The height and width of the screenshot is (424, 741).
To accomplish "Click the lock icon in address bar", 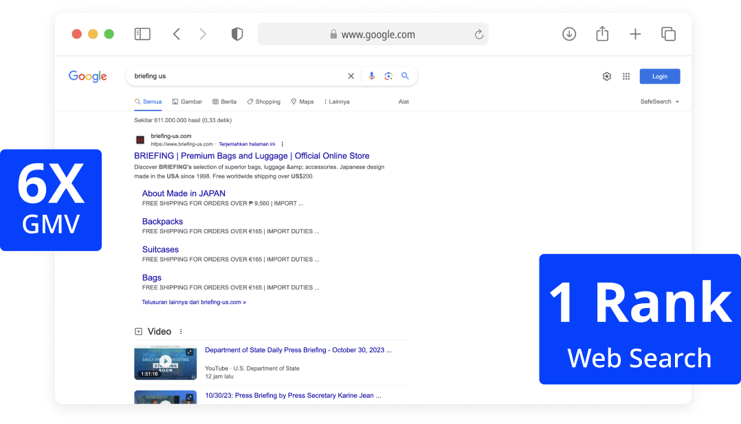I will (333, 34).
